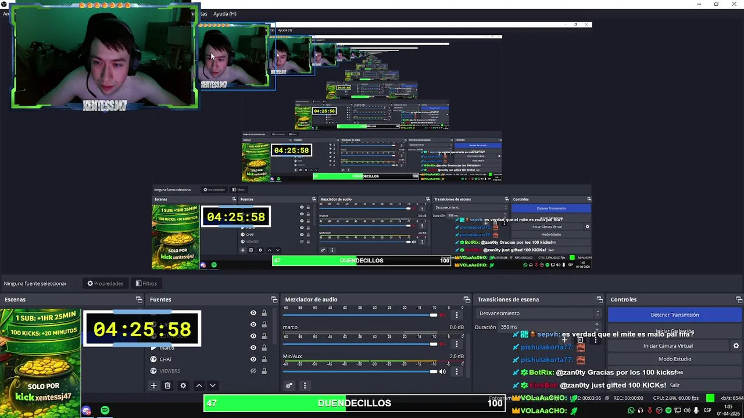
Task: Open Discord from the taskbar
Action: tap(87, 411)
